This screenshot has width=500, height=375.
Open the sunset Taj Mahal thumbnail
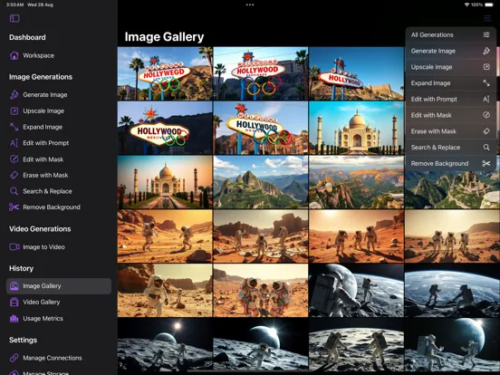[x=165, y=182]
